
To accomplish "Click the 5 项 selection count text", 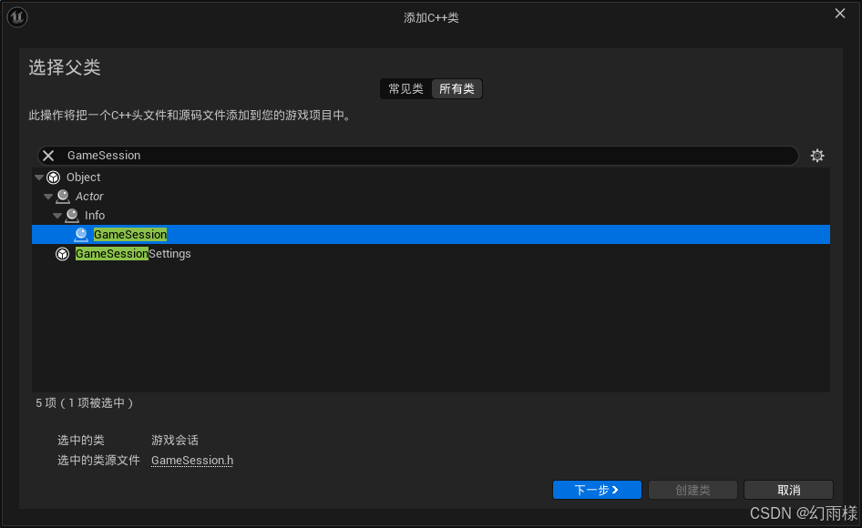I will click(85, 403).
